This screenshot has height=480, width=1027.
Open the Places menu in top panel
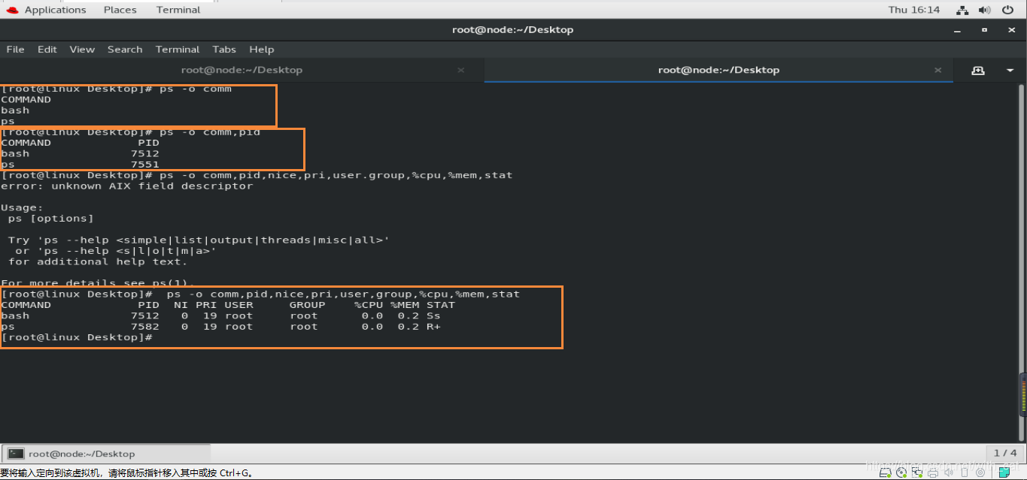(x=120, y=10)
